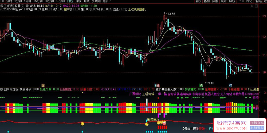Click the diamond icon at chart top-right
Image resolution: width=267 pixels, height=133 pixels.
click(x=252, y=6)
